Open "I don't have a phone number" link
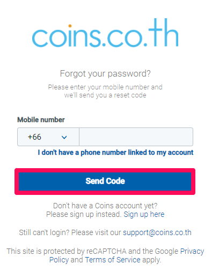This screenshot has width=212, height=279. coord(115,153)
